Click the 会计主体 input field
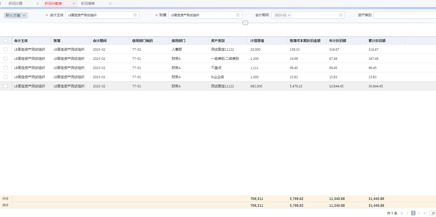This screenshot has width=436, height=217. point(102,15)
